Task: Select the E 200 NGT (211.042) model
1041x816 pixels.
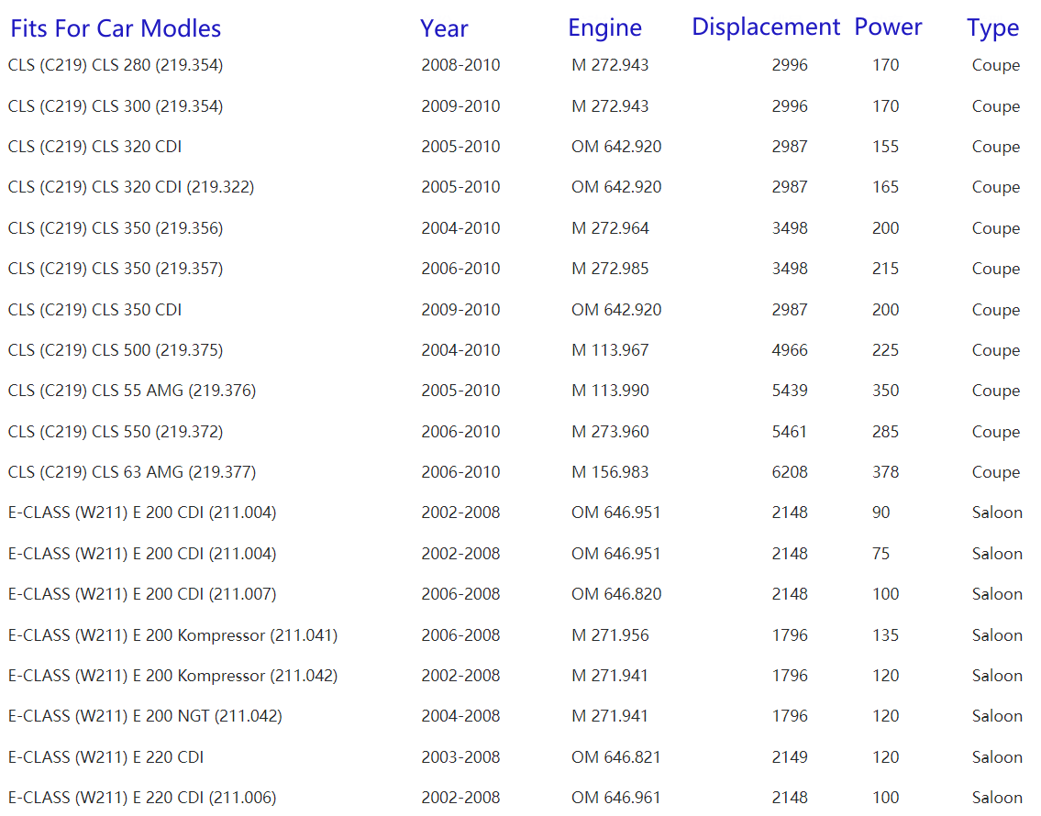Action: 145,716
